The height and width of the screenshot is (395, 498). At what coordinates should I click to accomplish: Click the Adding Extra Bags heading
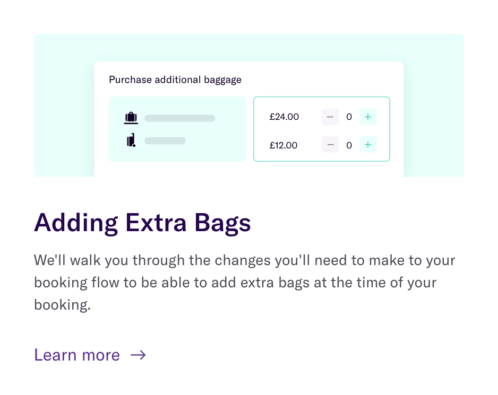click(142, 223)
